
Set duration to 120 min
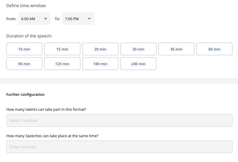(62, 64)
